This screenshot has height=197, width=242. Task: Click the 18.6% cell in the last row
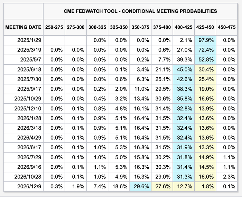coord(119,186)
